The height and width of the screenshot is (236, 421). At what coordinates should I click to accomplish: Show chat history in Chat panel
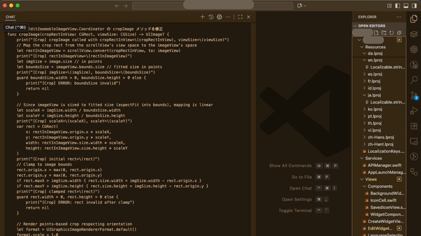tap(211, 17)
